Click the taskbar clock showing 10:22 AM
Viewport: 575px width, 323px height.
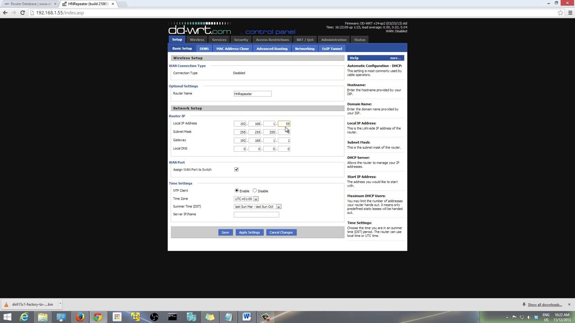coord(562,317)
